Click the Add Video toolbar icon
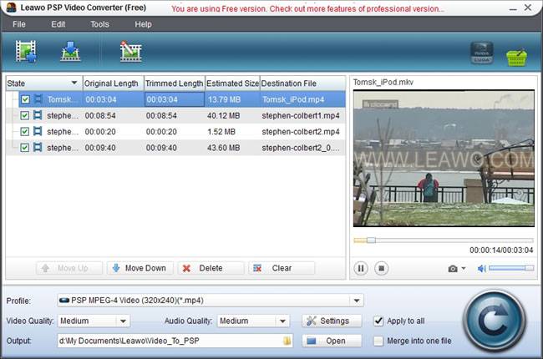The width and height of the screenshot is (543, 359). click(26, 51)
